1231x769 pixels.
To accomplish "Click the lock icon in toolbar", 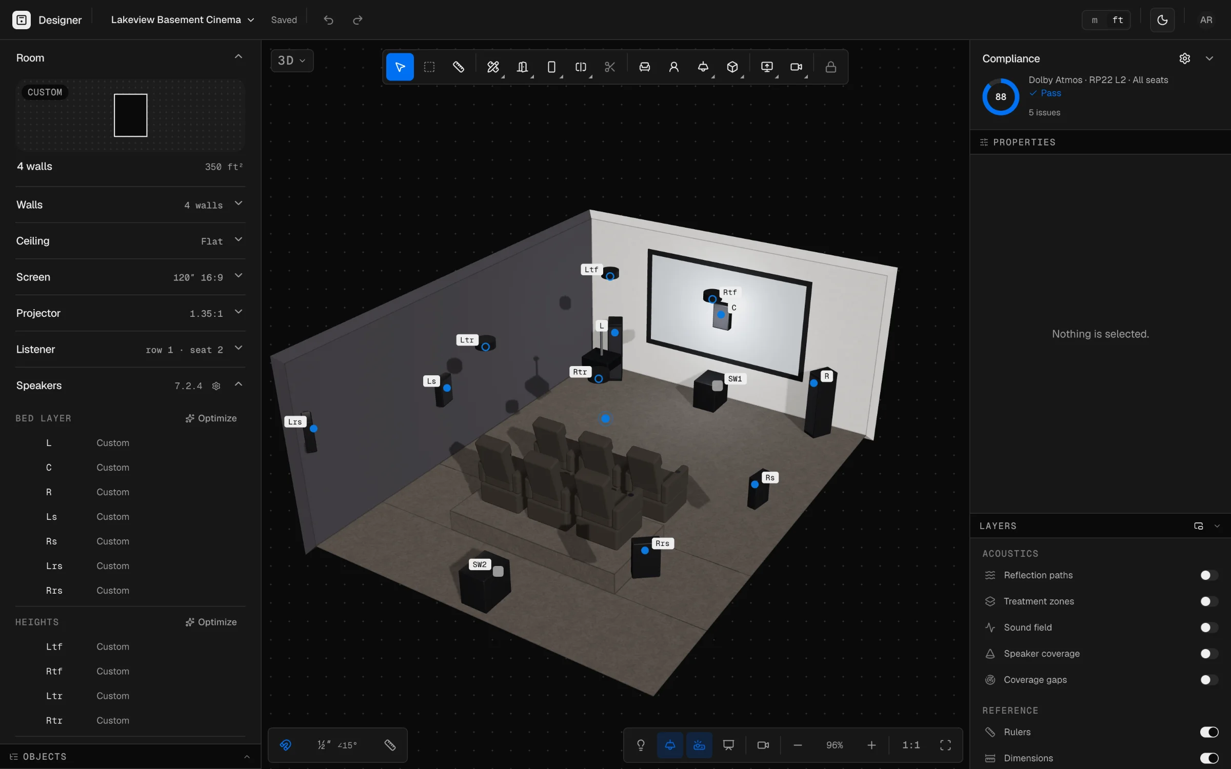I will click(831, 67).
